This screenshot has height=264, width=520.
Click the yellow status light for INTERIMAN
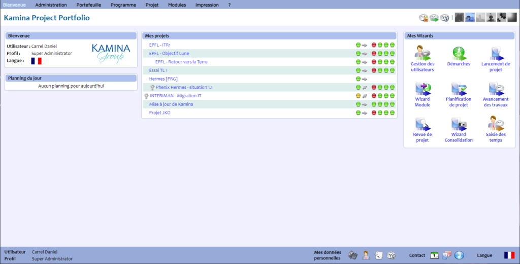[x=358, y=96]
